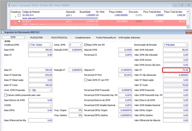Image resolution: width=192 pixels, height=131 pixels.
Task: Click the items grid scroll-up arrow
Action: coord(188,12)
